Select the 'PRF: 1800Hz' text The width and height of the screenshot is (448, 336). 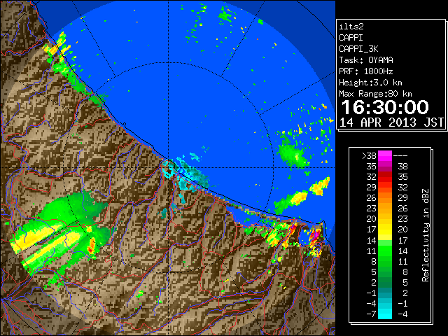[366, 71]
